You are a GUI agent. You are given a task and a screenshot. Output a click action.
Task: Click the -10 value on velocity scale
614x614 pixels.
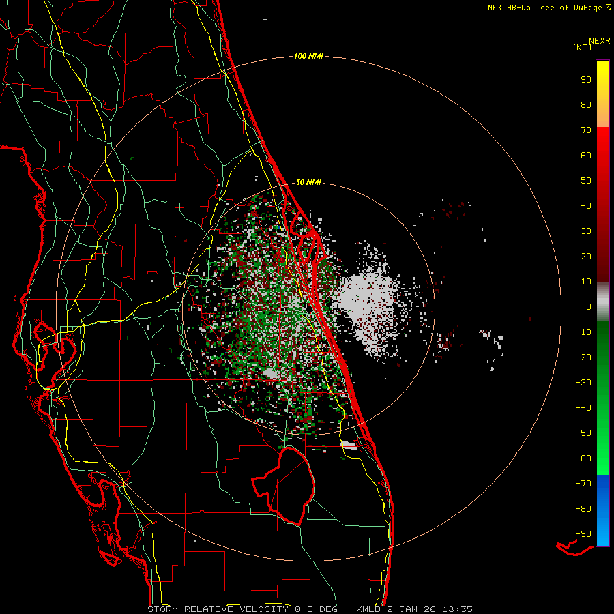point(583,332)
